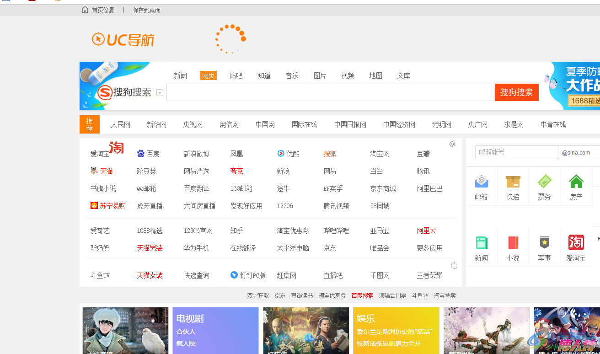The width and height of the screenshot is (600, 354).
Task: Select the 贴吧 search tab
Action: [x=236, y=76]
